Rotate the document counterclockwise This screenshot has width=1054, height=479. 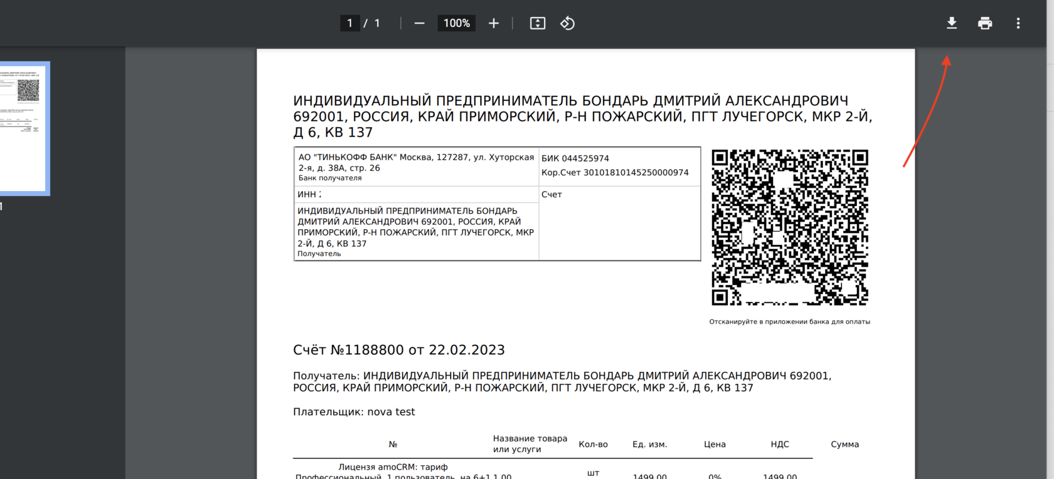tap(567, 23)
